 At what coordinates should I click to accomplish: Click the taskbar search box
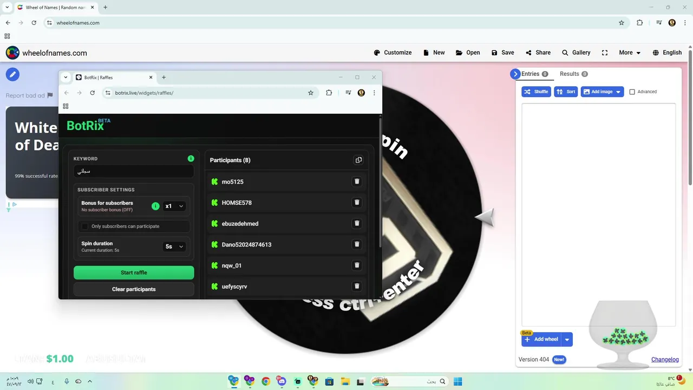[x=409, y=381]
